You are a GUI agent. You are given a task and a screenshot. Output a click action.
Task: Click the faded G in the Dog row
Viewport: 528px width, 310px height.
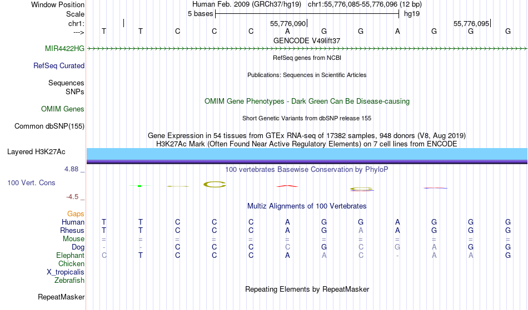[x=397, y=247]
